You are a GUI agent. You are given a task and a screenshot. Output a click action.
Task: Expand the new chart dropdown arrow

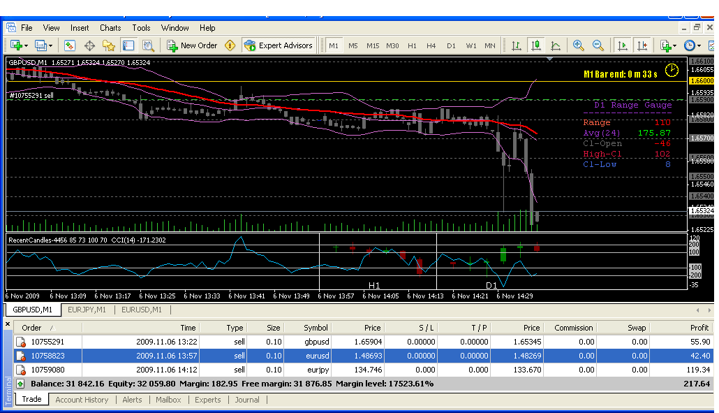(27, 45)
